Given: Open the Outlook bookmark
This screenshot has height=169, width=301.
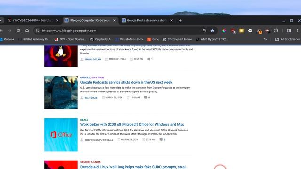Looking at the screenshot, I should [x=8, y=39].
